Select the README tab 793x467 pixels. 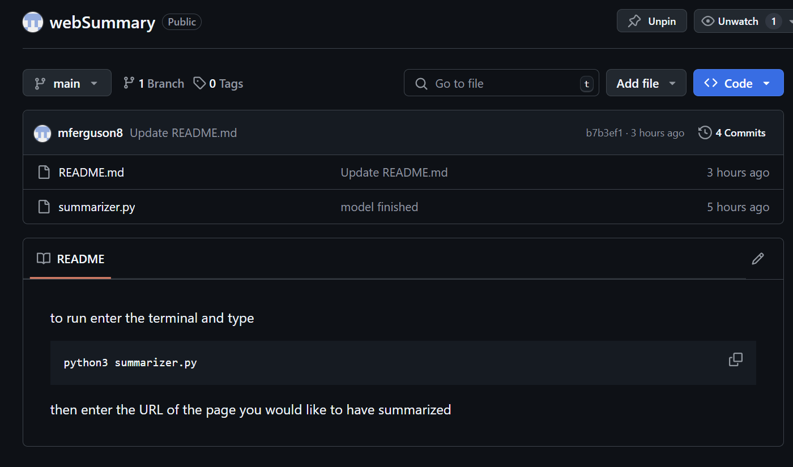(71, 259)
